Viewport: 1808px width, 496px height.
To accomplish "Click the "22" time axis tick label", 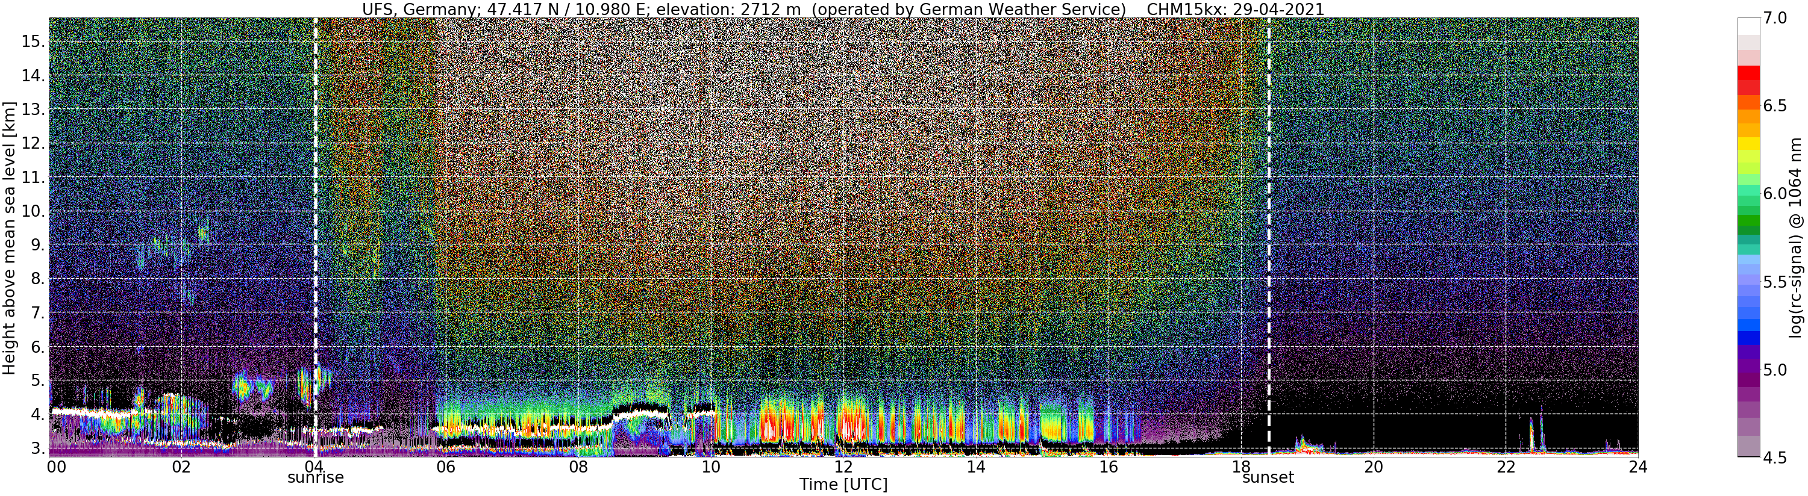I will pyautogui.click(x=1506, y=467).
